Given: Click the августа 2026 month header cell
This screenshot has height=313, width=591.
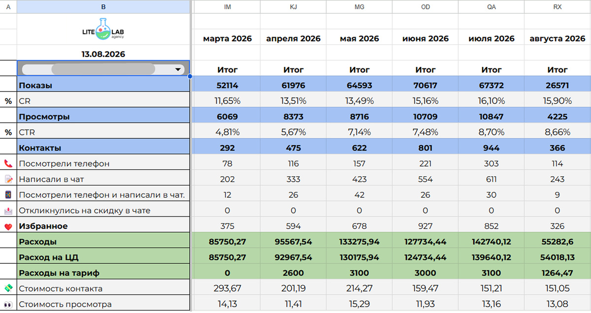Looking at the screenshot, I should click(x=558, y=38).
